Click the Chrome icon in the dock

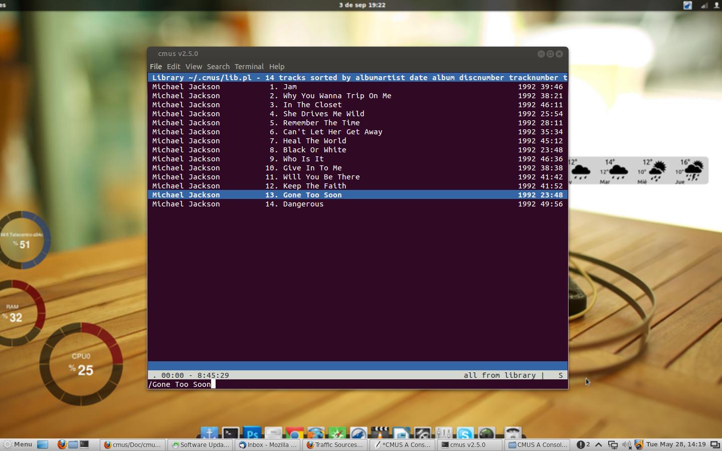click(295, 434)
